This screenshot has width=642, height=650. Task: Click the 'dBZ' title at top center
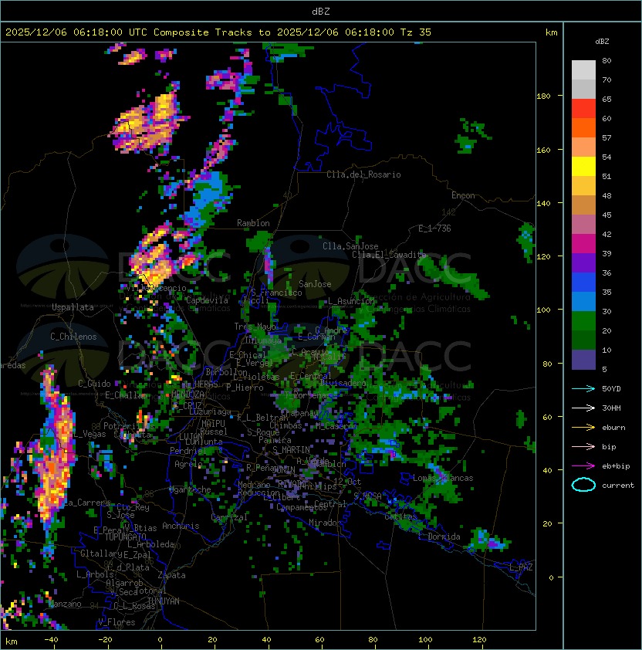[x=321, y=12]
